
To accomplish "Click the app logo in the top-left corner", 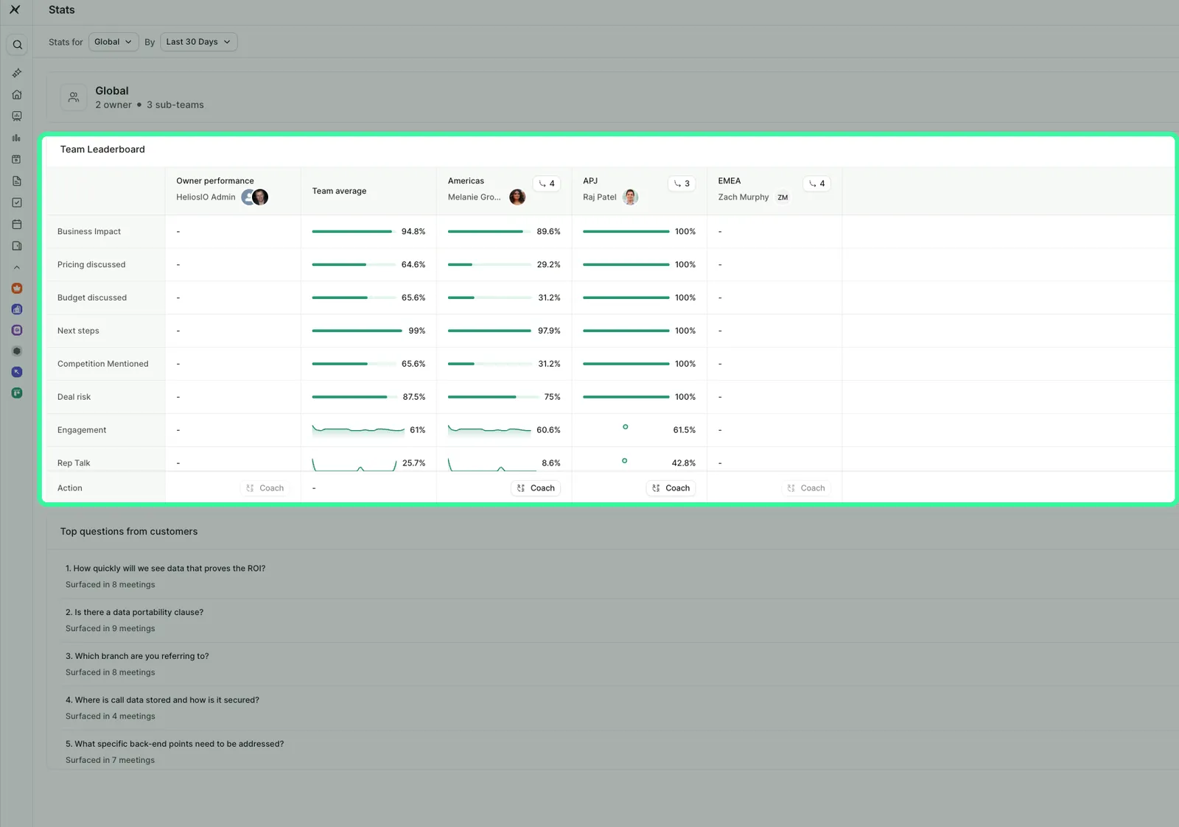I will pos(15,10).
